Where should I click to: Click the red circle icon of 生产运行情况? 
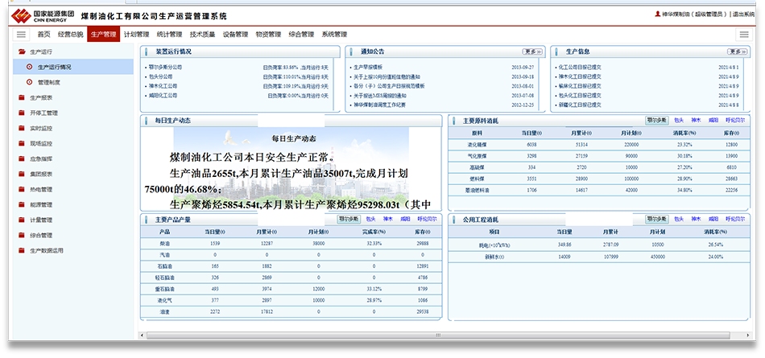[29, 67]
